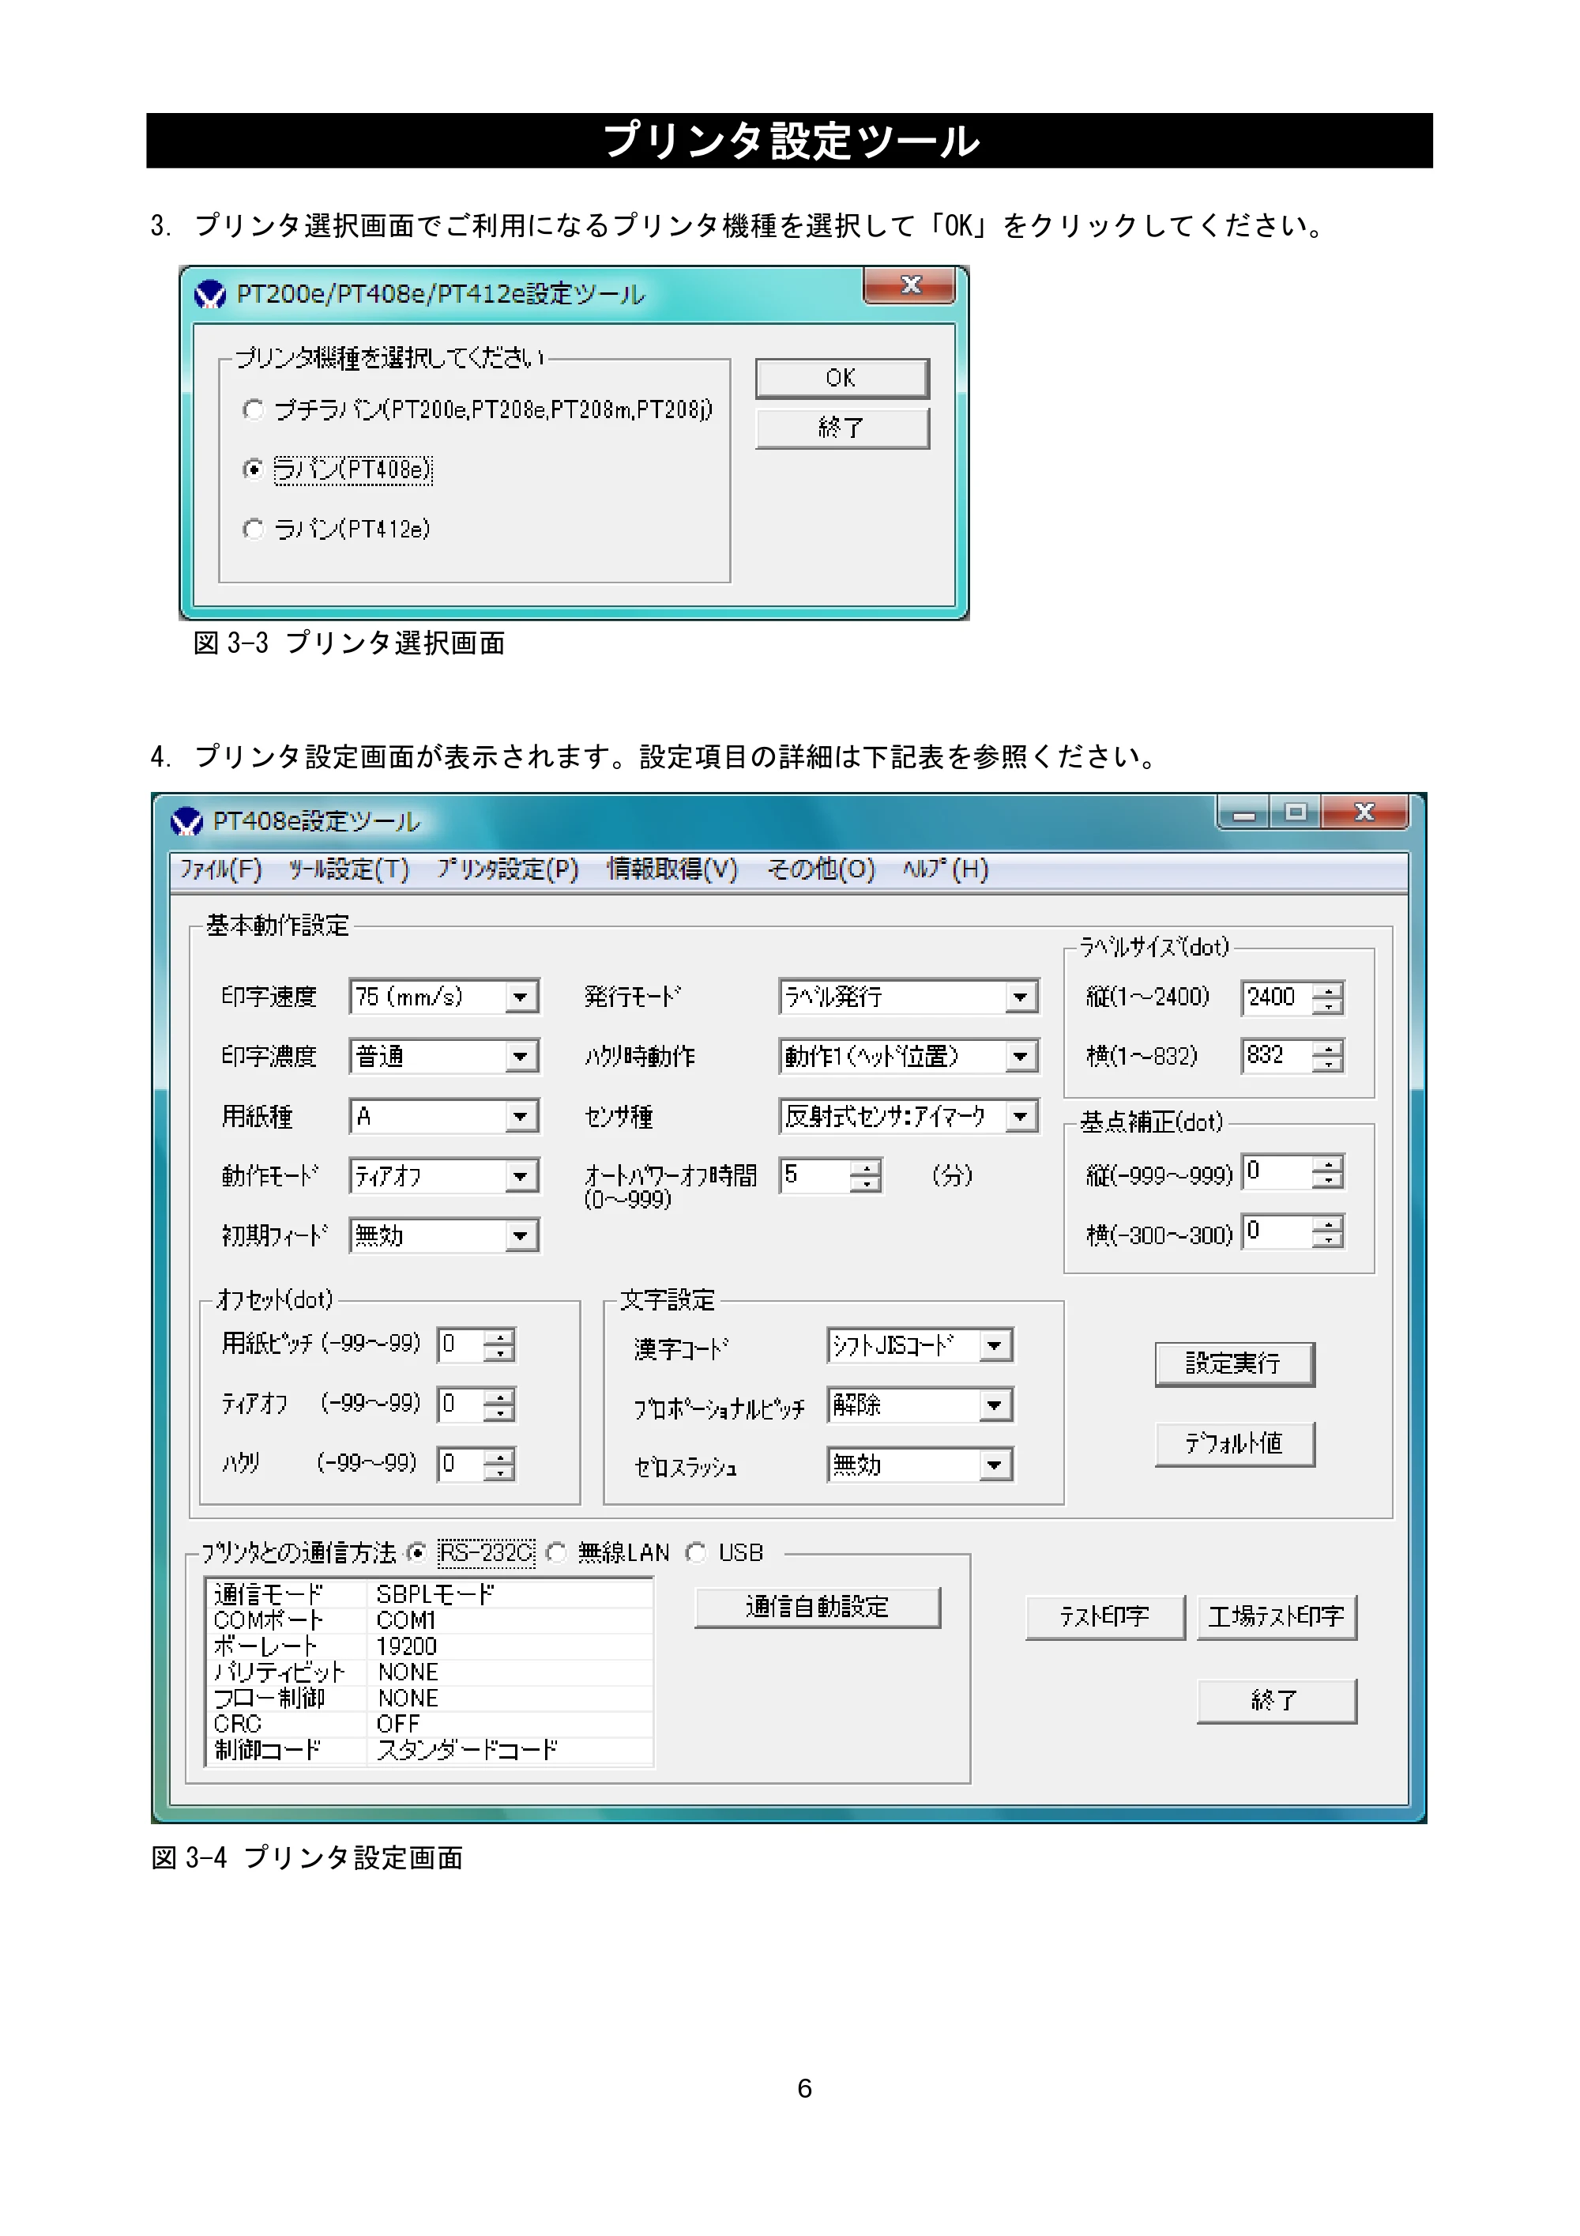Click the 通信自動設定 button
Image resolution: width=1580 pixels, height=2236 pixels.
point(818,1608)
